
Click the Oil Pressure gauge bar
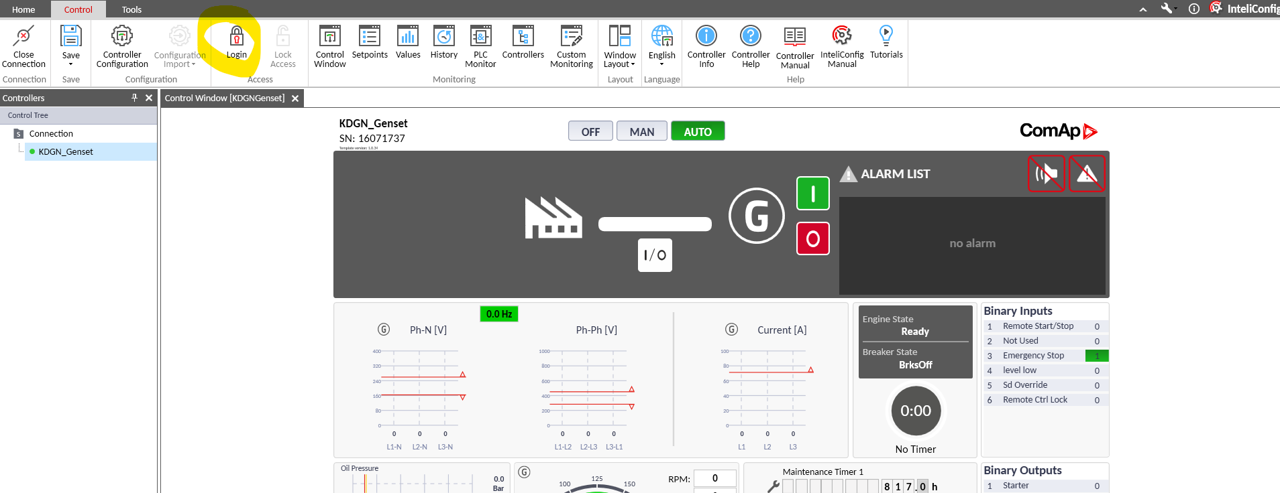(x=413, y=482)
